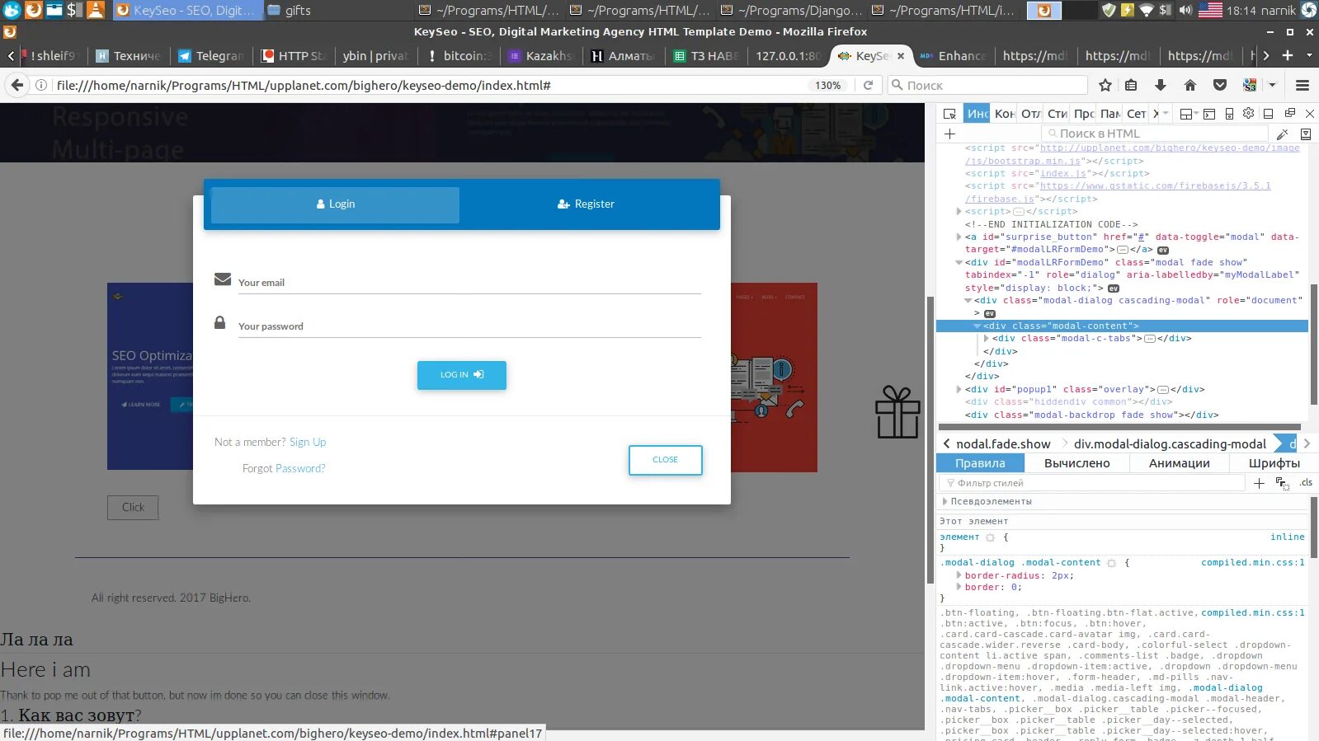Open gifts folder in taskbar
The width and height of the screenshot is (1319, 741).
coord(290,10)
